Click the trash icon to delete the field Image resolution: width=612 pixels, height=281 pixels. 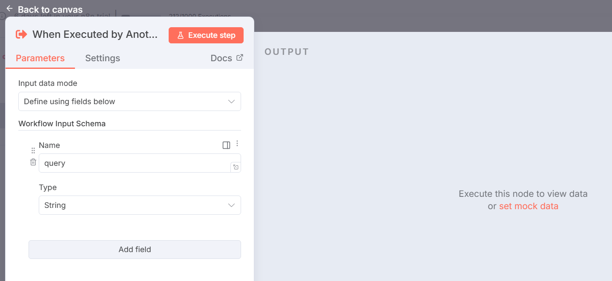click(33, 162)
